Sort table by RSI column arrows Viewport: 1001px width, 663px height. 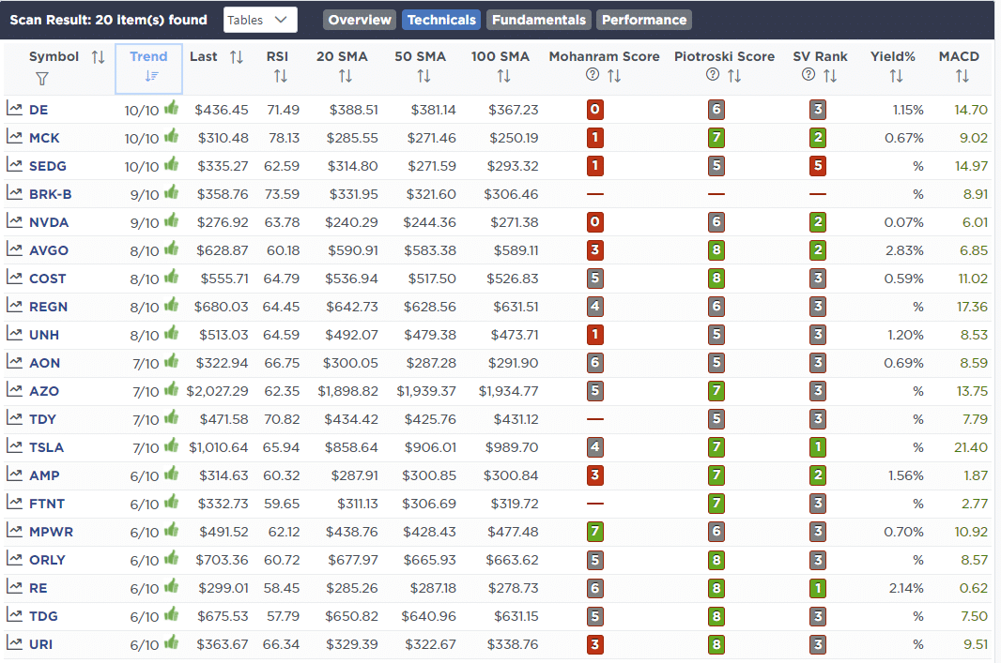(x=280, y=76)
